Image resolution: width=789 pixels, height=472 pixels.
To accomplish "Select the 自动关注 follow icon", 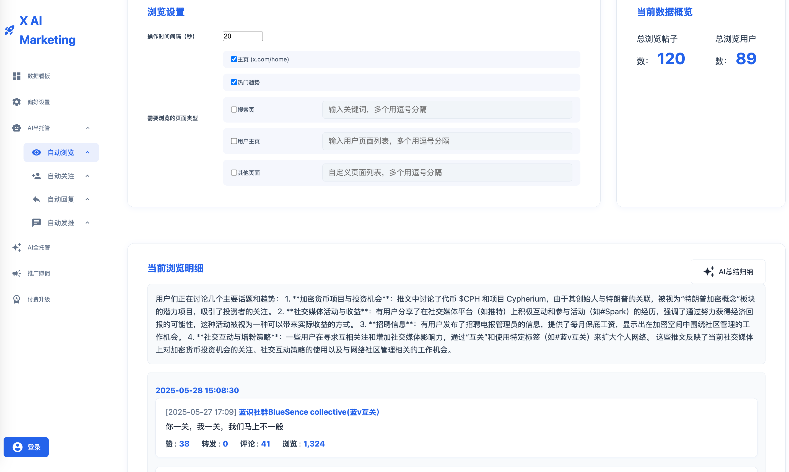I will (36, 176).
